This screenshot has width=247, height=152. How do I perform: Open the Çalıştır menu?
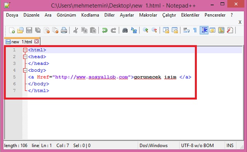(169, 15)
